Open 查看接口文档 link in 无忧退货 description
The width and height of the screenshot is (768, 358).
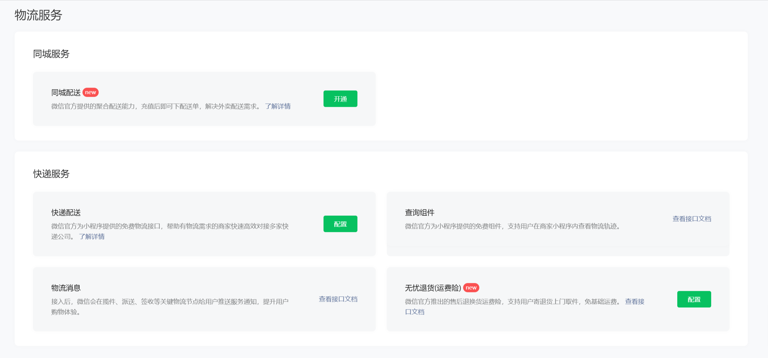[x=634, y=302]
